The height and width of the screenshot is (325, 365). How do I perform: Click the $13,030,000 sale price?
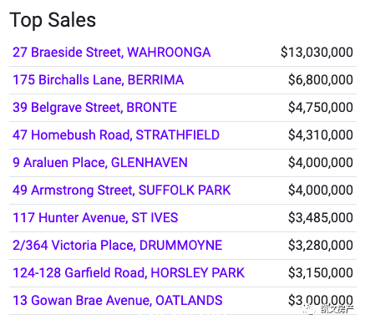[x=317, y=53]
